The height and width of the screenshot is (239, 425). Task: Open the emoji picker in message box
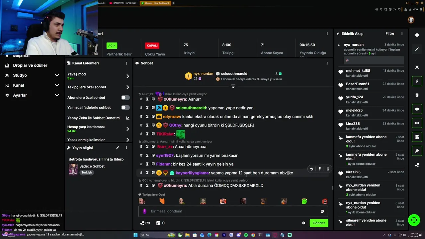coord(322,211)
